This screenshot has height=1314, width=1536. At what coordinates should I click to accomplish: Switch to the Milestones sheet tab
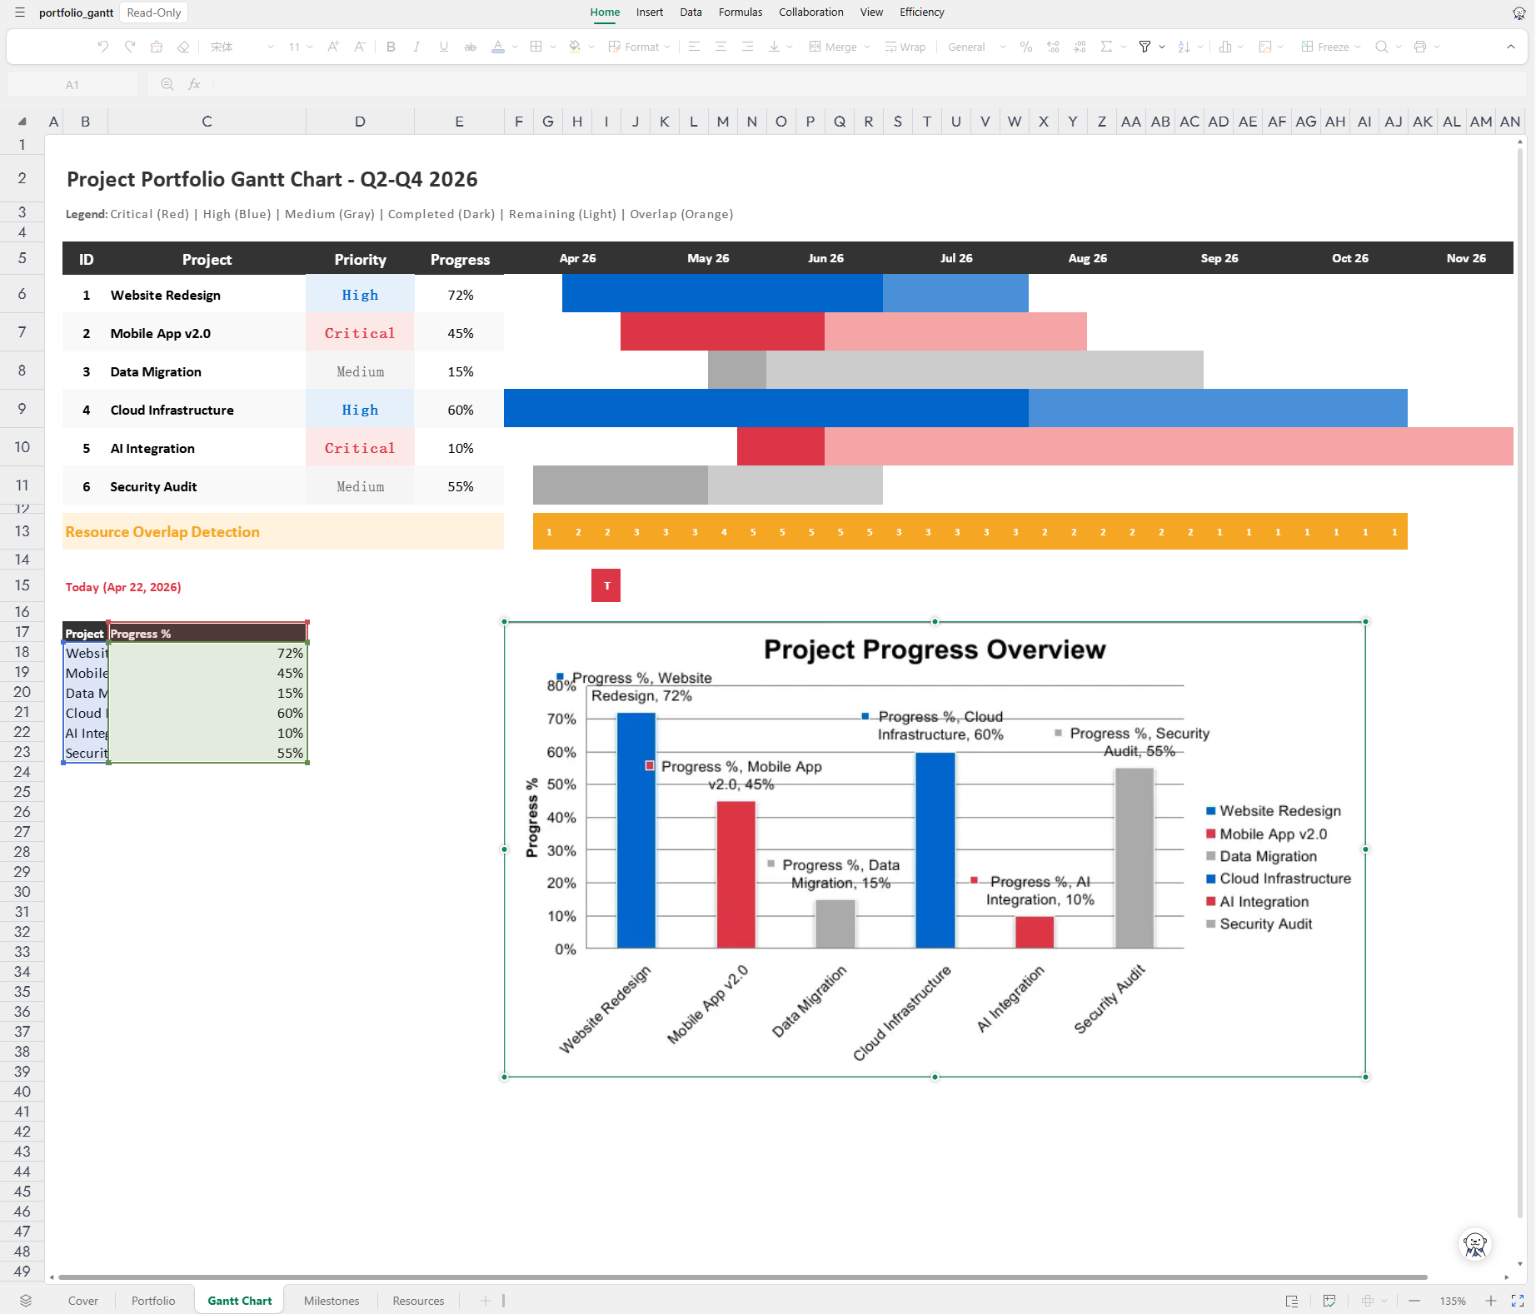(332, 1301)
